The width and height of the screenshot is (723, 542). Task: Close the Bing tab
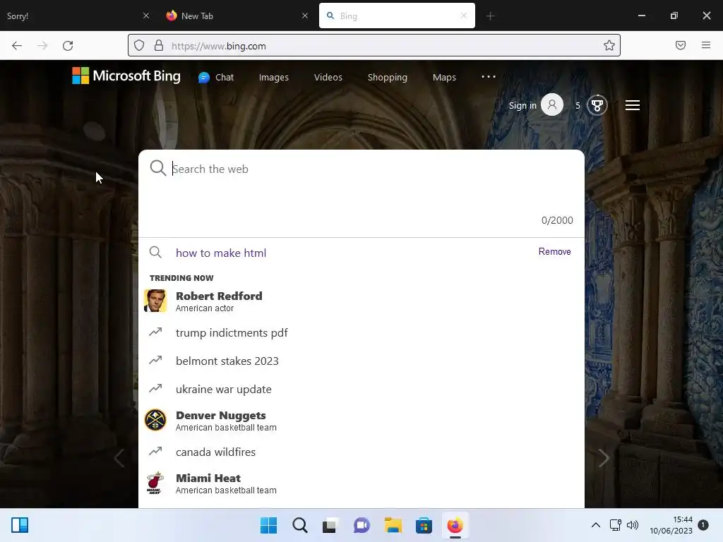pos(463,16)
